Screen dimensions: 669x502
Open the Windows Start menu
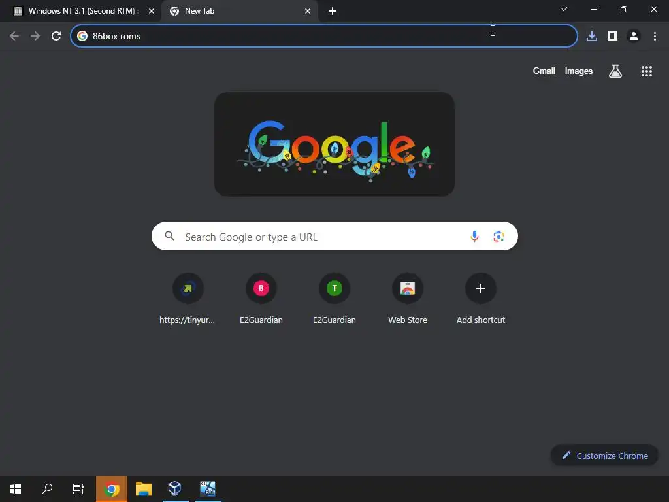(16, 489)
